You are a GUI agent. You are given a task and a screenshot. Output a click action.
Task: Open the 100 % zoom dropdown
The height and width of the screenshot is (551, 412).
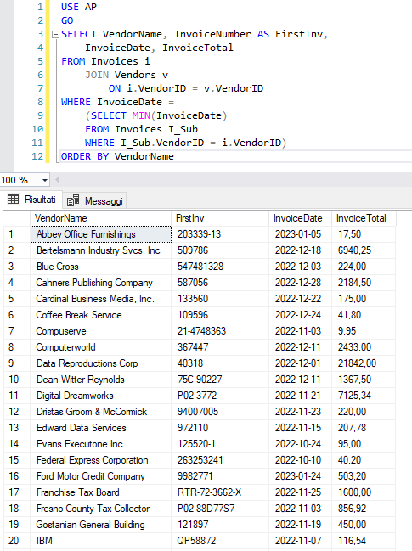coord(45,180)
